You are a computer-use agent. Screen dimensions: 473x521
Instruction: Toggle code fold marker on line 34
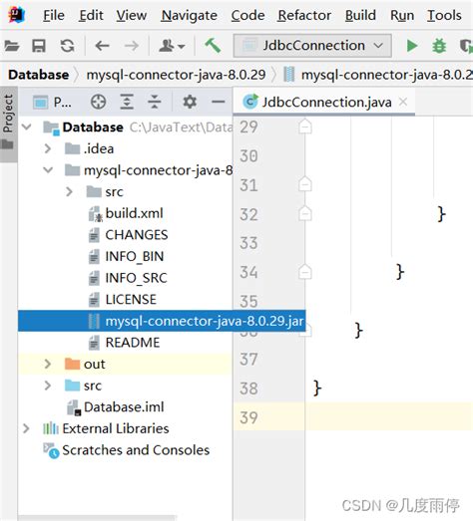[x=305, y=272]
